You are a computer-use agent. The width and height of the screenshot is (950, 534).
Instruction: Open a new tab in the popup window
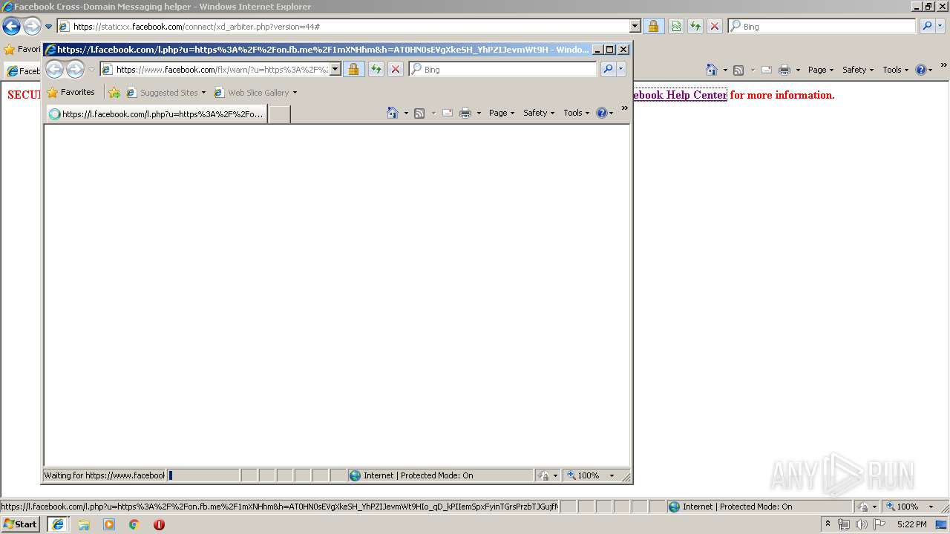tap(278, 114)
